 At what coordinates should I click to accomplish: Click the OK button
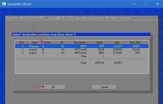[x=53, y=87]
